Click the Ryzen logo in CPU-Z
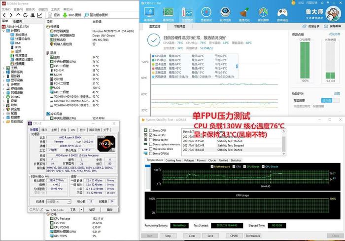Viewport: 345px width, 241px height. [106, 144]
